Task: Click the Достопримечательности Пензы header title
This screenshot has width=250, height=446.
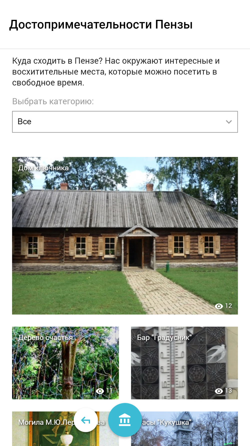Action: [101, 25]
